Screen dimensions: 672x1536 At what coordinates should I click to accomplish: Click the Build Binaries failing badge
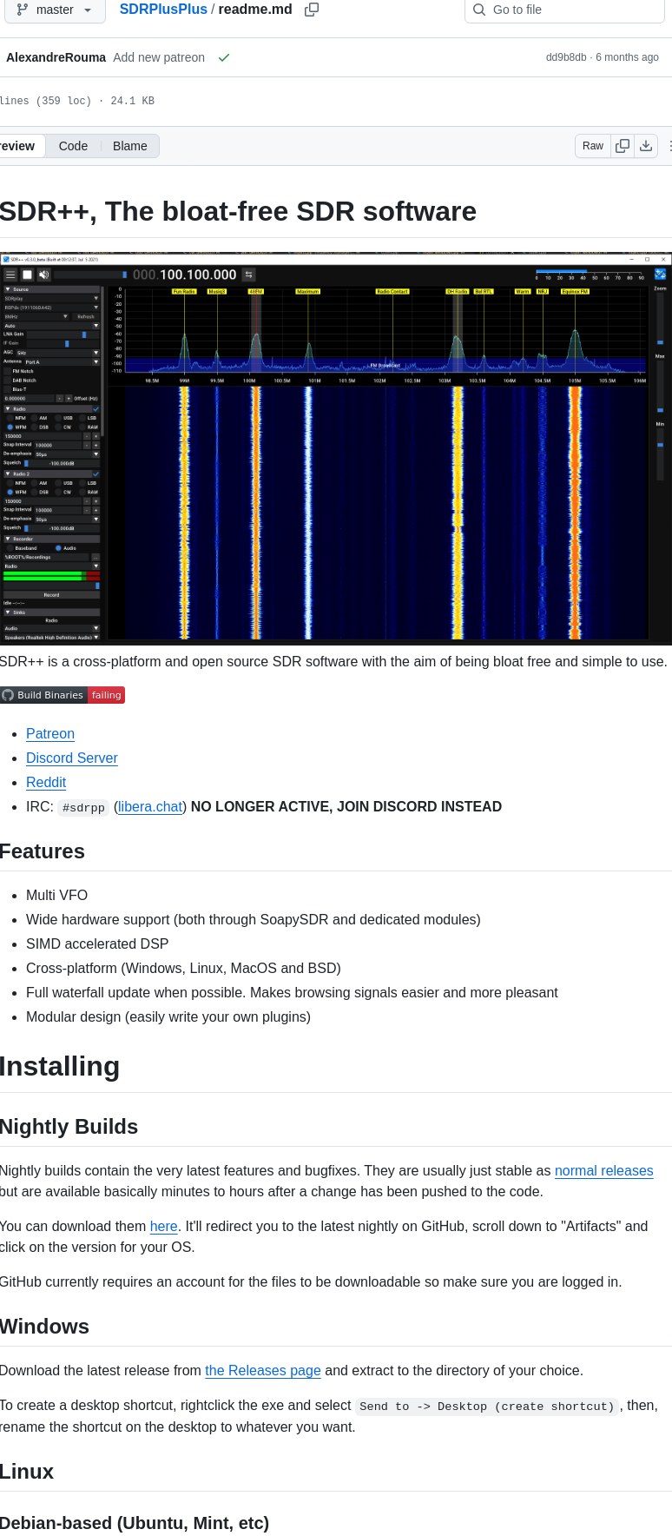pyautogui.click(x=63, y=695)
